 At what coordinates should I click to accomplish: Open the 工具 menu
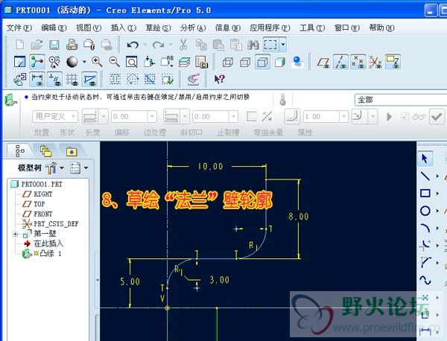pyautogui.click(x=312, y=28)
